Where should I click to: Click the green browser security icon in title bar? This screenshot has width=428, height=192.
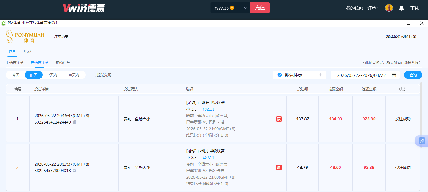coord(3,23)
